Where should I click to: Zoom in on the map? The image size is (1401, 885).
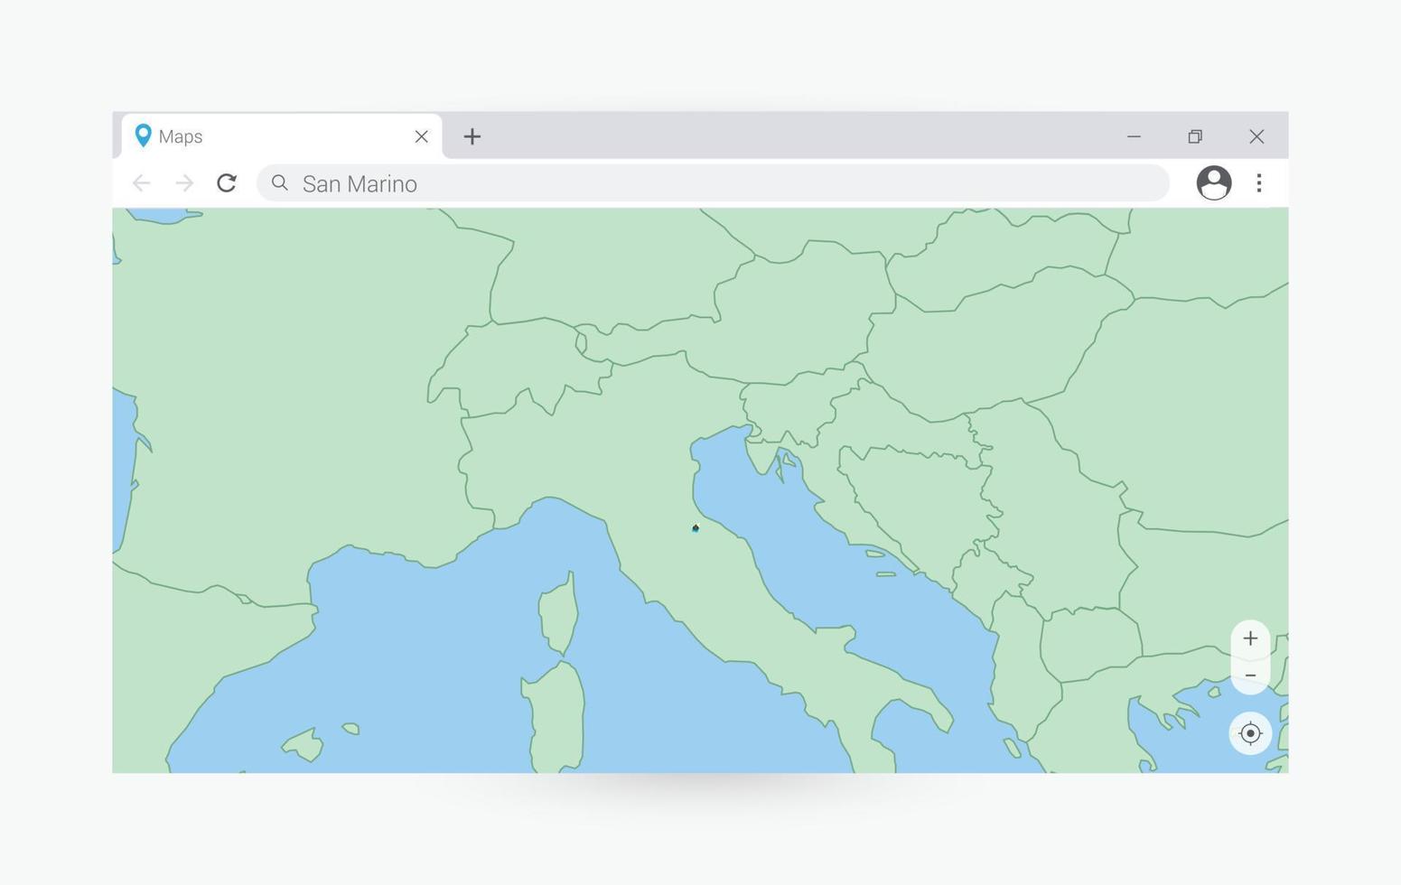1250,638
